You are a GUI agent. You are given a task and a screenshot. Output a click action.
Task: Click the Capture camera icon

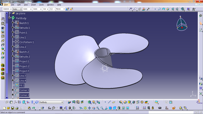point(160,108)
